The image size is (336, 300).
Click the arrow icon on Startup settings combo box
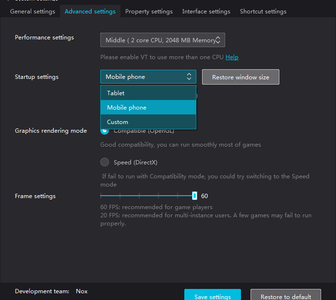pos(189,77)
